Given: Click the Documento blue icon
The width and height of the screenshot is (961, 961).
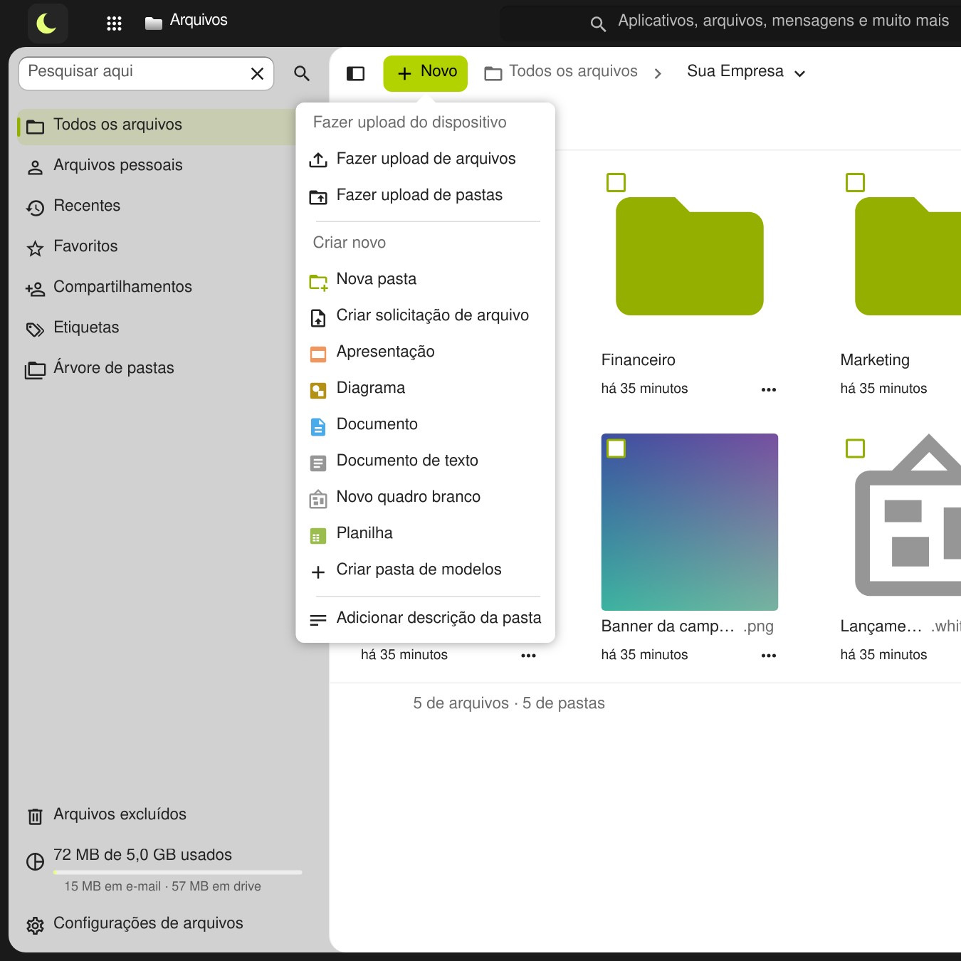Looking at the screenshot, I should point(318,426).
